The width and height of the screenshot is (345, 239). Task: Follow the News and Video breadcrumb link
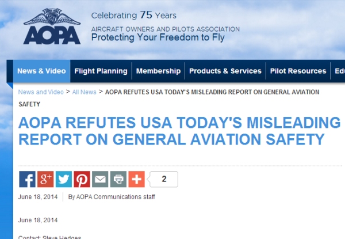41,92
